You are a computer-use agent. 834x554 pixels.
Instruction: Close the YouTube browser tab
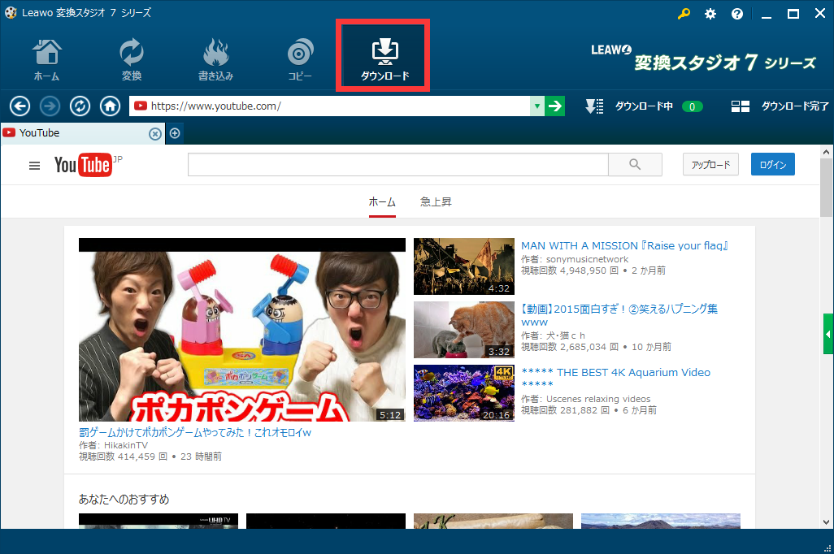click(x=154, y=133)
